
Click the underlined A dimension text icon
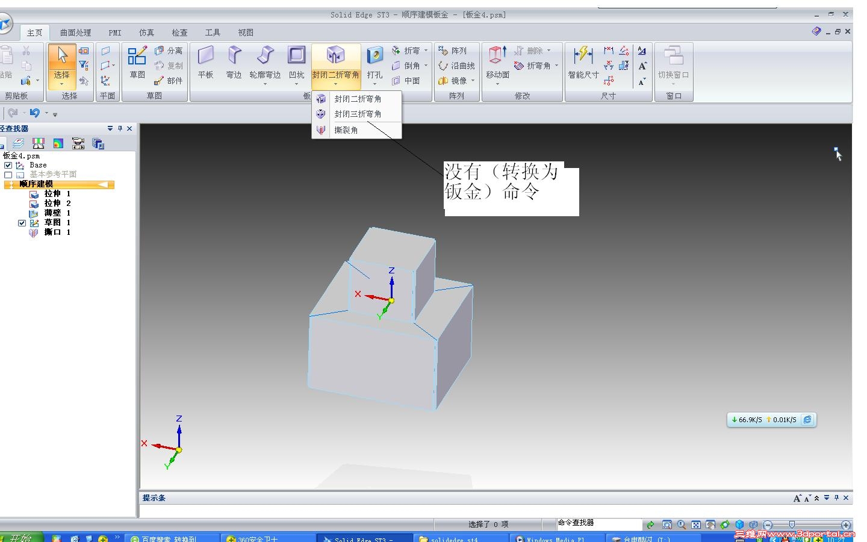(642, 51)
